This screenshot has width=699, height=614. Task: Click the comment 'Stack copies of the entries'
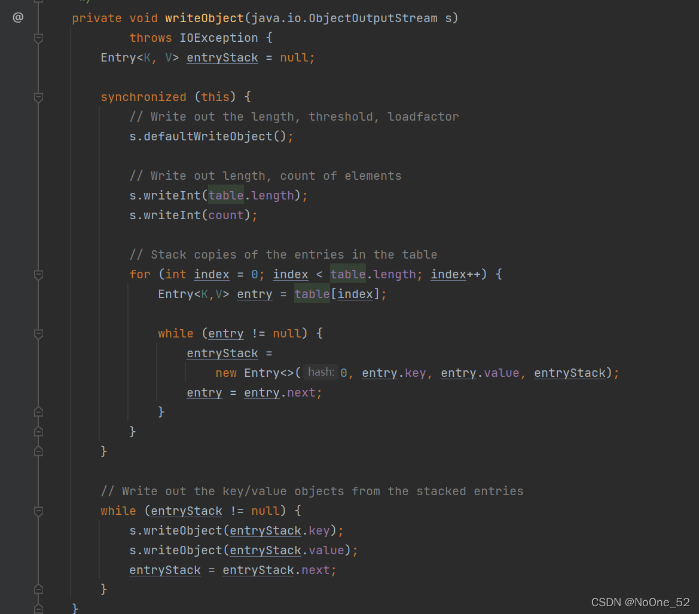coord(283,254)
